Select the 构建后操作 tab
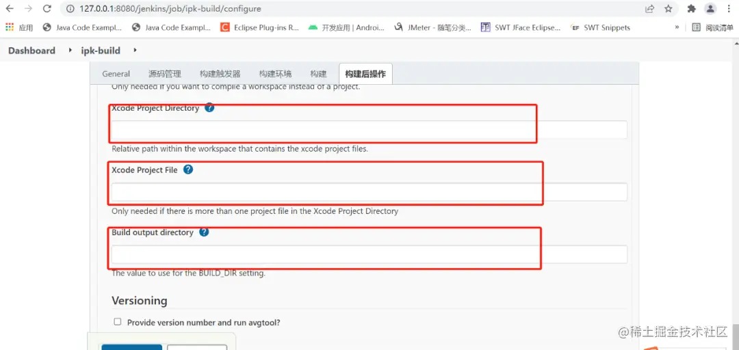Screen dimensions: 739x350 click(365, 74)
